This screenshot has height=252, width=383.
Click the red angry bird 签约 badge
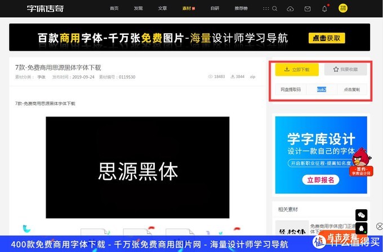362,161
